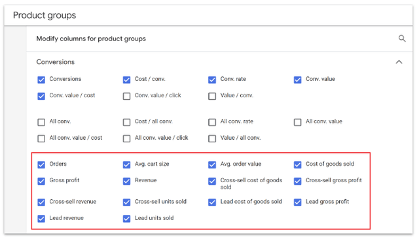This screenshot has height=239, width=419.
Task: Collapse the Conversions section chevron
Action: click(399, 62)
